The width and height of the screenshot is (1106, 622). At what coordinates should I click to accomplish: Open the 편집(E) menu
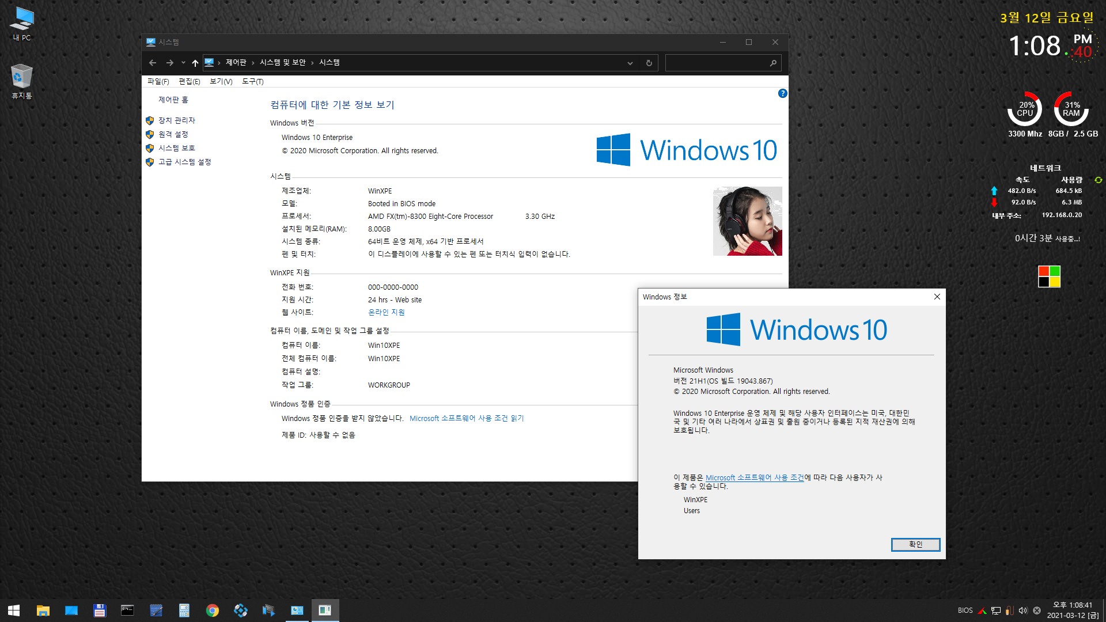pyautogui.click(x=189, y=81)
